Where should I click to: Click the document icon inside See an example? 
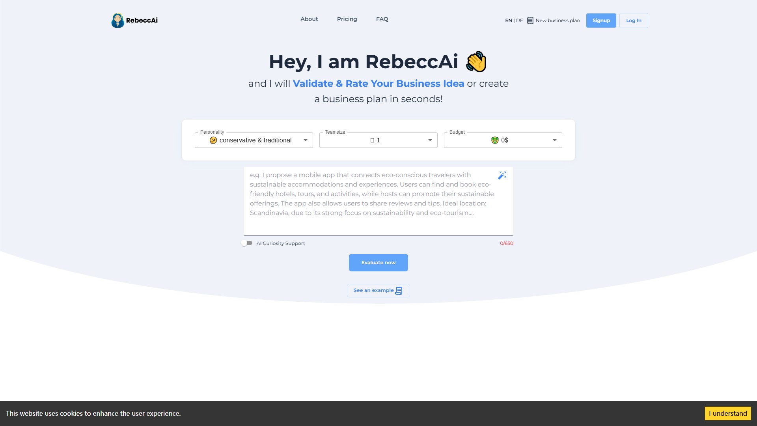399,290
